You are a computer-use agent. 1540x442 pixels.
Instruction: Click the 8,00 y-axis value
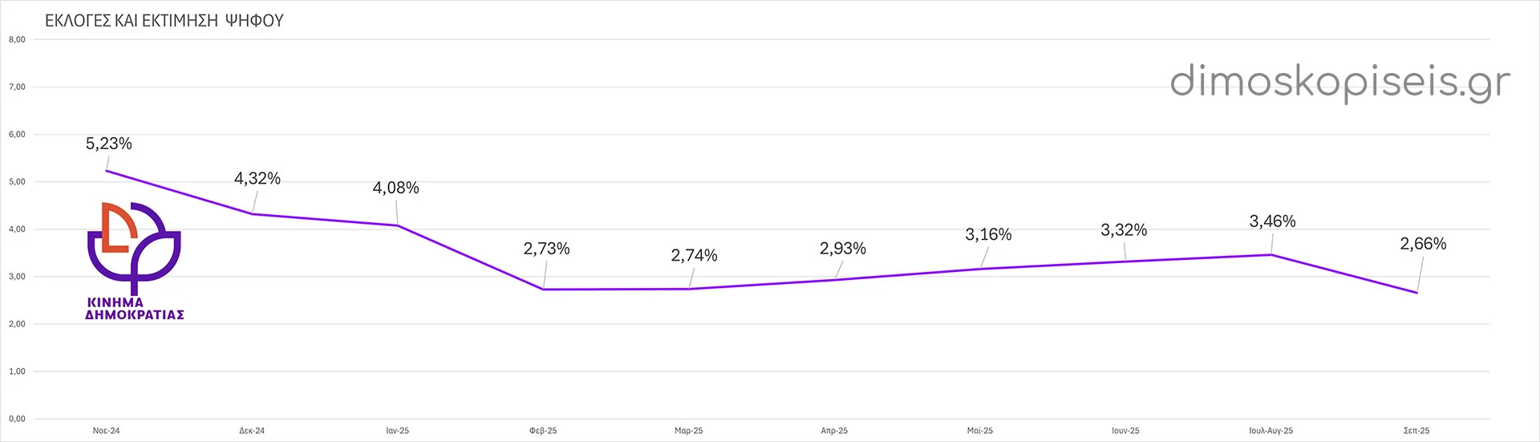click(x=17, y=39)
